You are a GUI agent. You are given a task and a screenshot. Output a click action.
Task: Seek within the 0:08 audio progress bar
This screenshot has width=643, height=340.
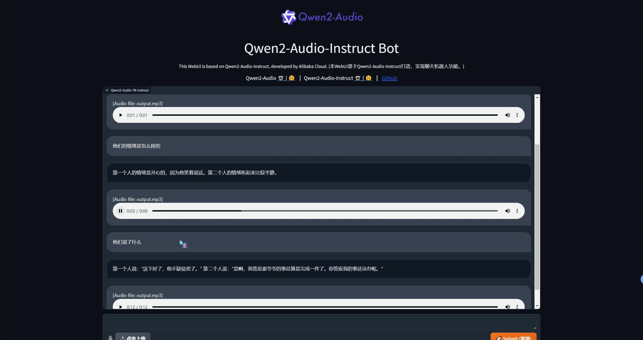point(325,211)
